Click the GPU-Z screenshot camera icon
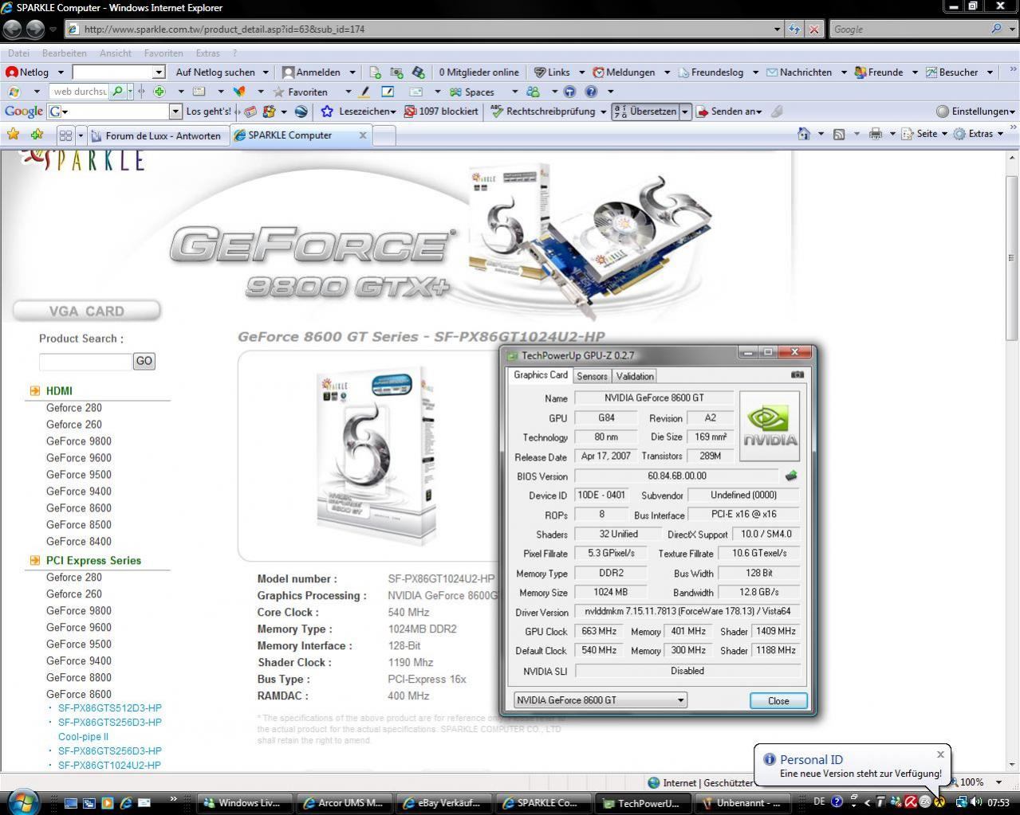 point(797,374)
